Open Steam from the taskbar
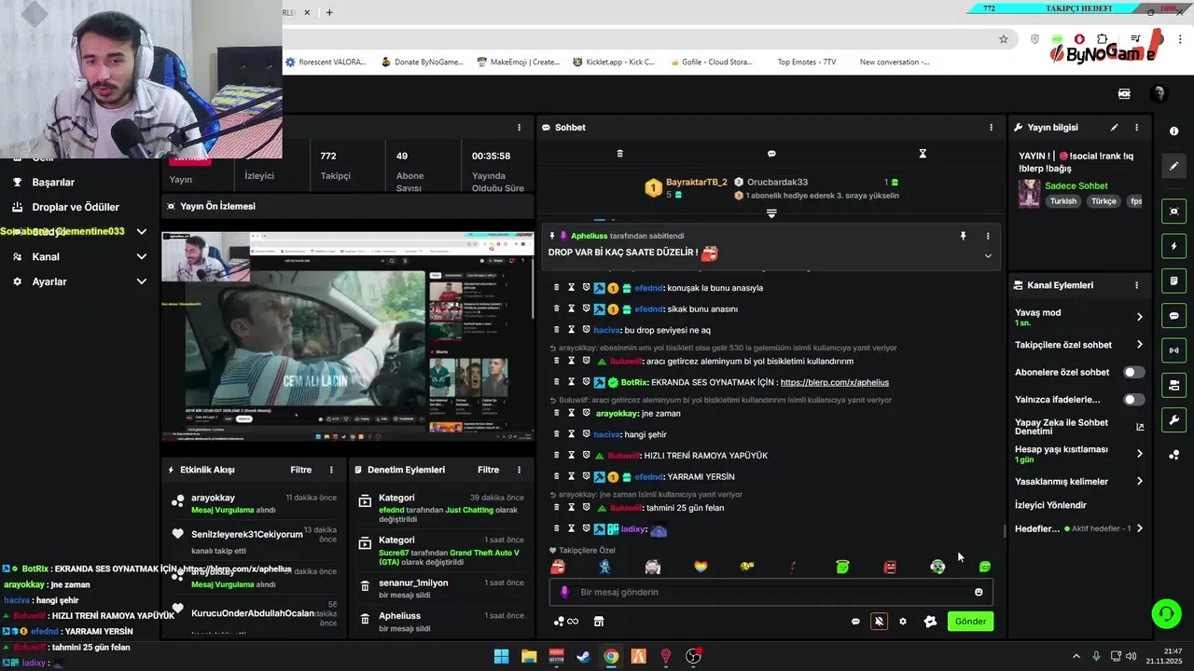 (583, 656)
